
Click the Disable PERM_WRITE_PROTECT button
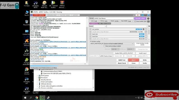tap(124, 53)
